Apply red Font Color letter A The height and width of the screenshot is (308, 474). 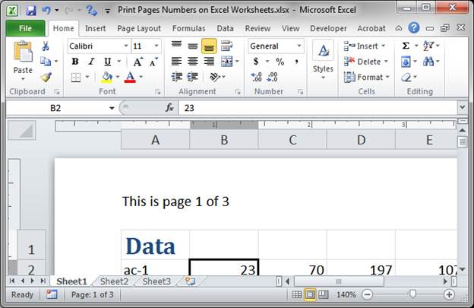(x=131, y=77)
